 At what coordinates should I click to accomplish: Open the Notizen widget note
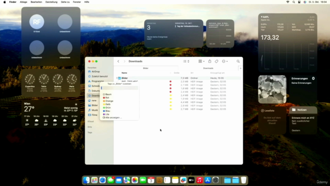coord(303,120)
